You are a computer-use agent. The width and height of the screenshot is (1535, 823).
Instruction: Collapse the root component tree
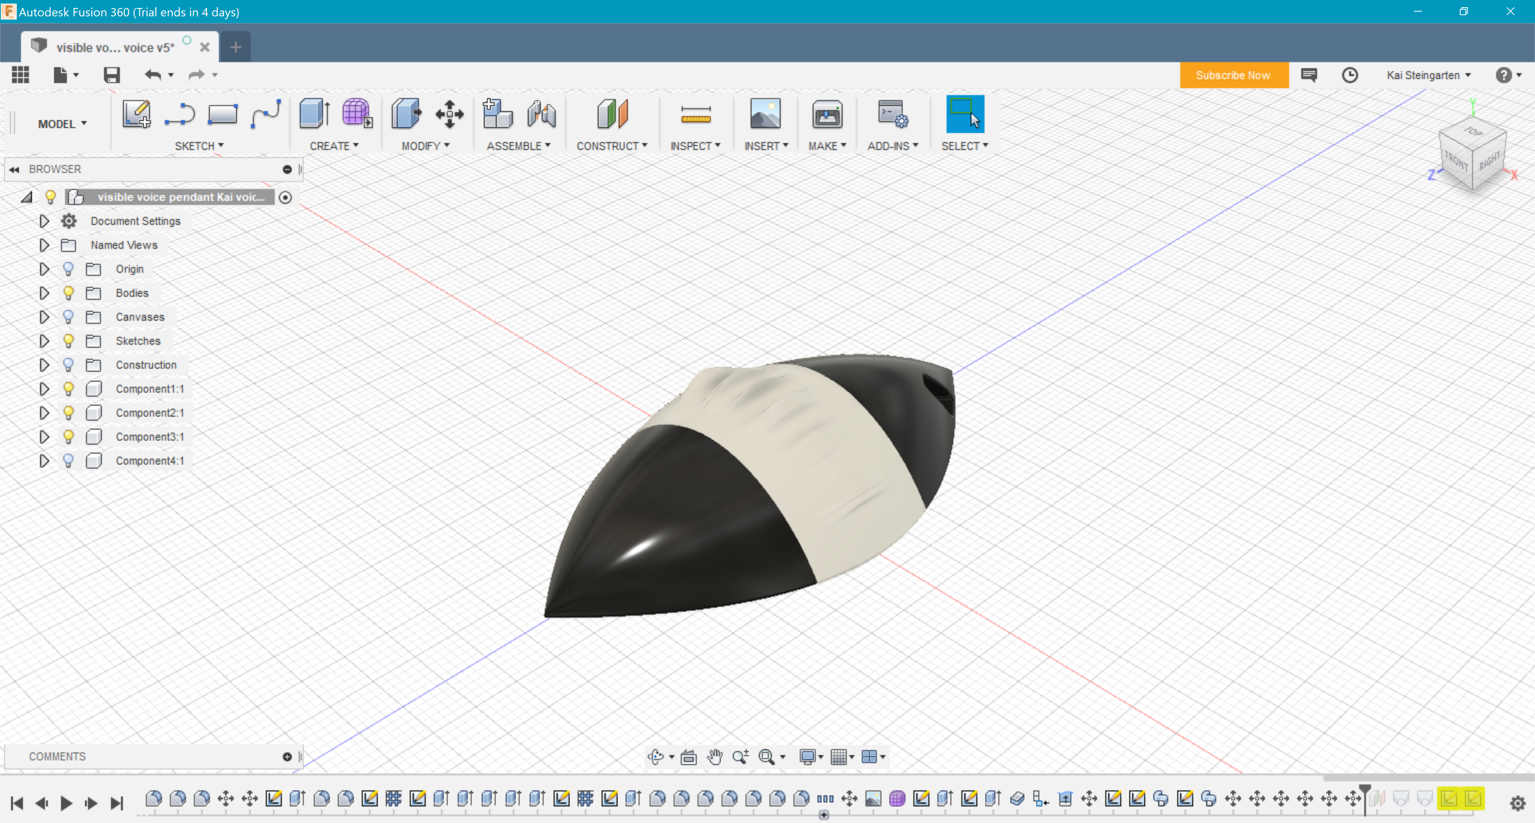coord(27,197)
